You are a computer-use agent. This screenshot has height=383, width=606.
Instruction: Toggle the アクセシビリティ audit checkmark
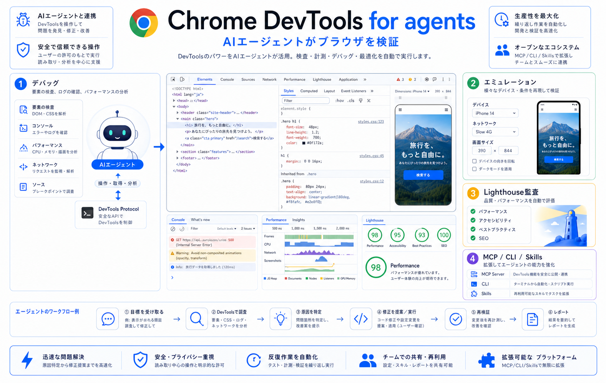[473, 221]
